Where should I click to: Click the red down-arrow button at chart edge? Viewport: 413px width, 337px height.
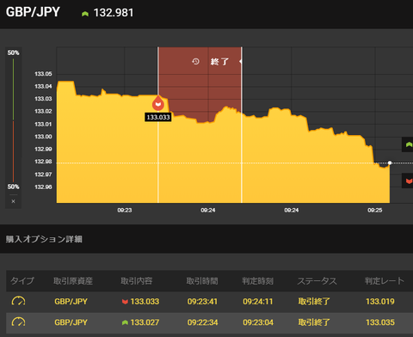[408, 181]
